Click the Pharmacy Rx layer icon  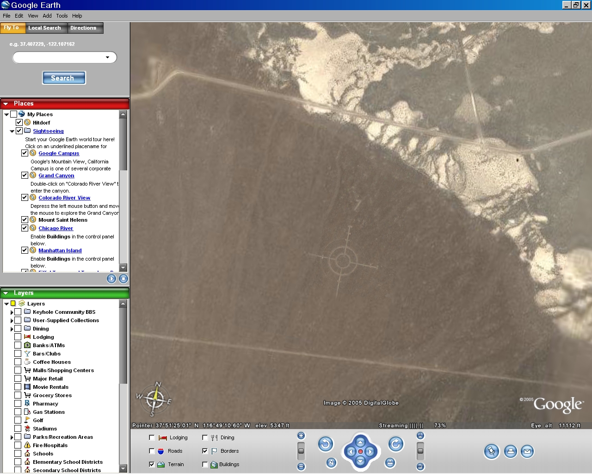(27, 404)
